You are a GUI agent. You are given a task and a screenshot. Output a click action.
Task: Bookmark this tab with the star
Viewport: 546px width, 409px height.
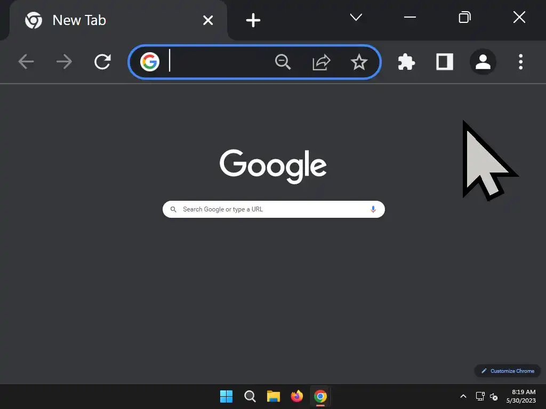[359, 62]
